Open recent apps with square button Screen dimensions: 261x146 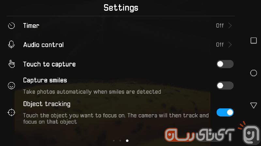pos(253,41)
